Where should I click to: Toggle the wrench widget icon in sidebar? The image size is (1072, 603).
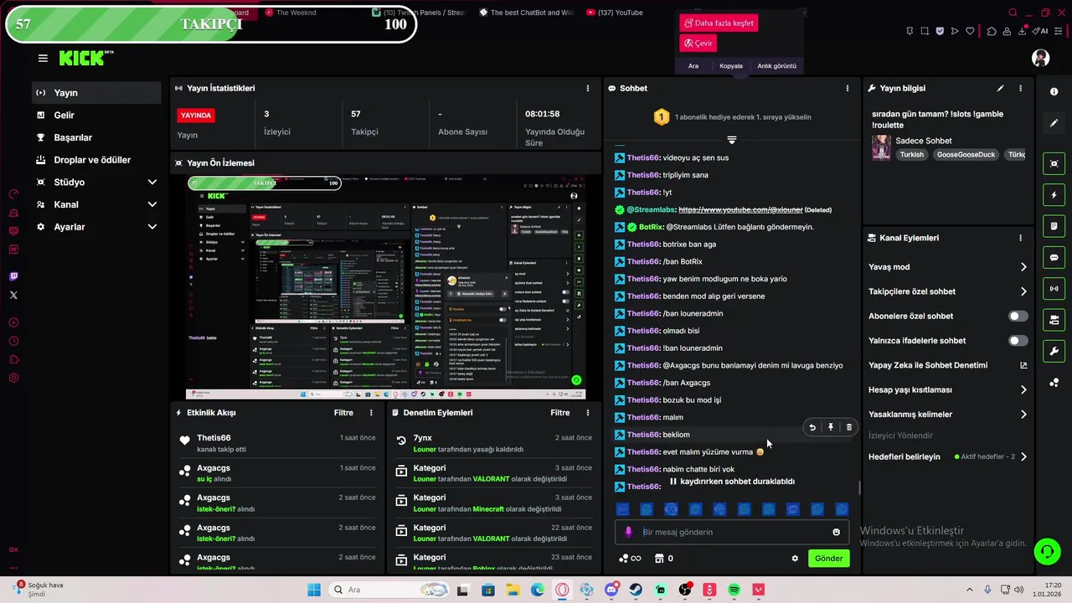click(x=1054, y=351)
